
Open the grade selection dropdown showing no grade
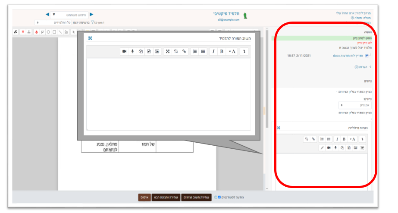coord(355,105)
